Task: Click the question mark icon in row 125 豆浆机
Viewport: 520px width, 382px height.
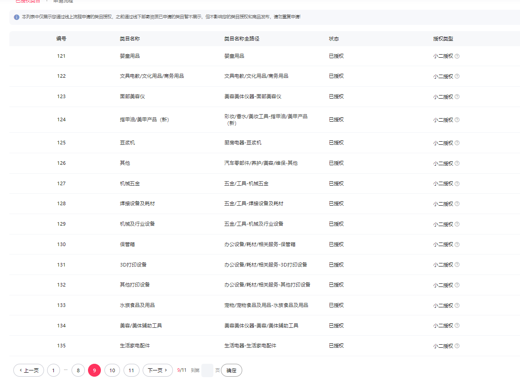Action: pyautogui.click(x=457, y=143)
